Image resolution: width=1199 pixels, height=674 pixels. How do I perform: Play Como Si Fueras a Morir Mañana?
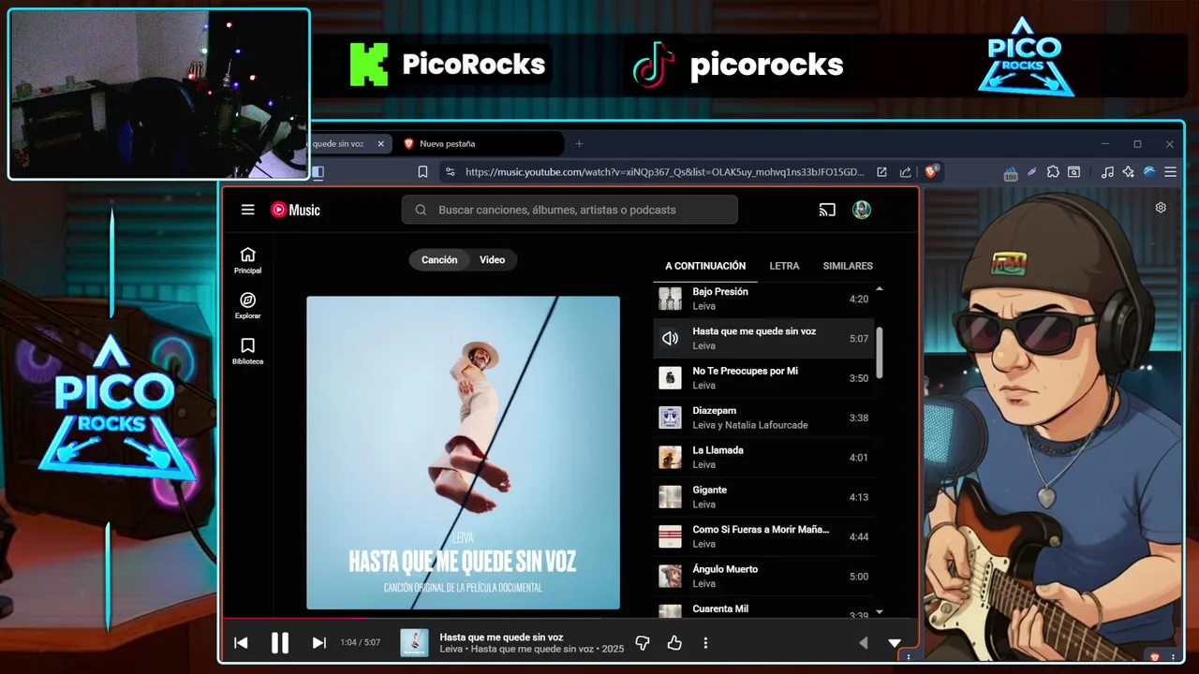763,536
